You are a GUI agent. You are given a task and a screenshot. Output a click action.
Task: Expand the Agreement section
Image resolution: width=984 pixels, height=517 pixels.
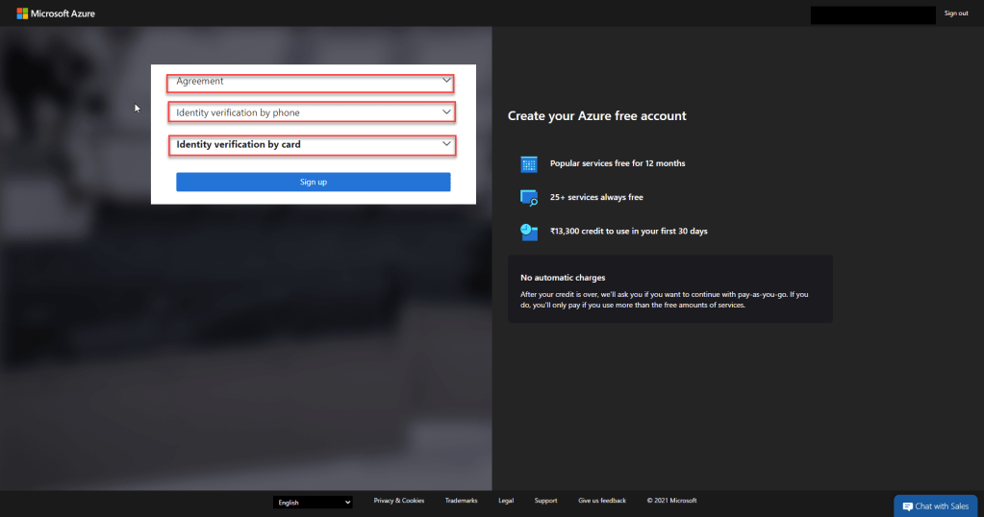[311, 83]
